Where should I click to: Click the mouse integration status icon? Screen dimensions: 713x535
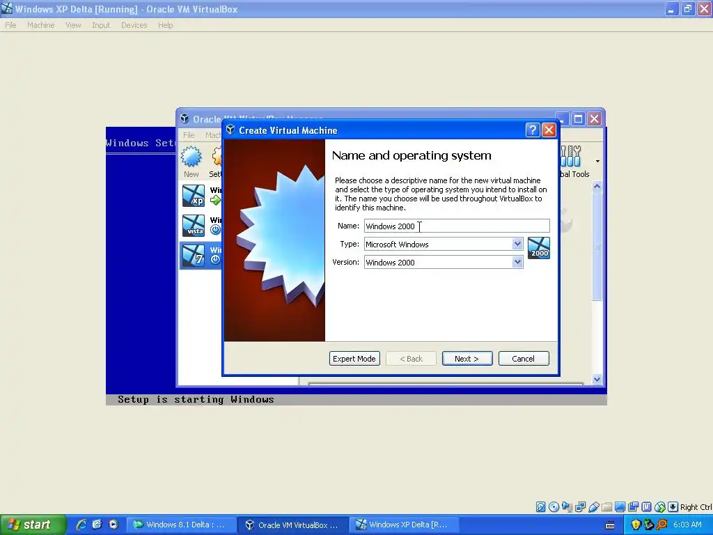pyautogui.click(x=660, y=507)
